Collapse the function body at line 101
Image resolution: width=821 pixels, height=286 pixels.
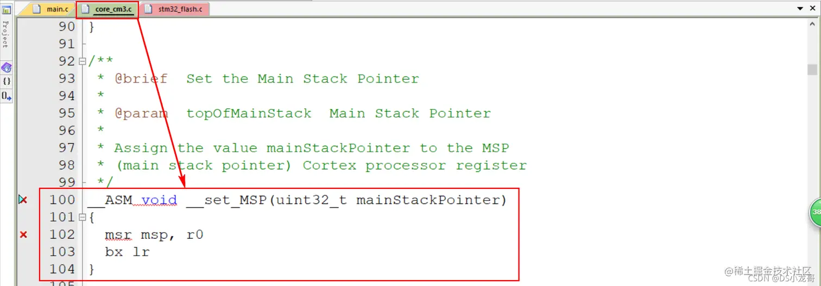[x=83, y=217]
